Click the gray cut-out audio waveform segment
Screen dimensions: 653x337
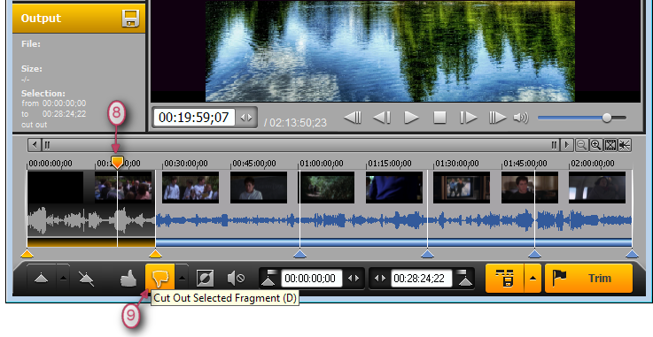[x=91, y=220]
